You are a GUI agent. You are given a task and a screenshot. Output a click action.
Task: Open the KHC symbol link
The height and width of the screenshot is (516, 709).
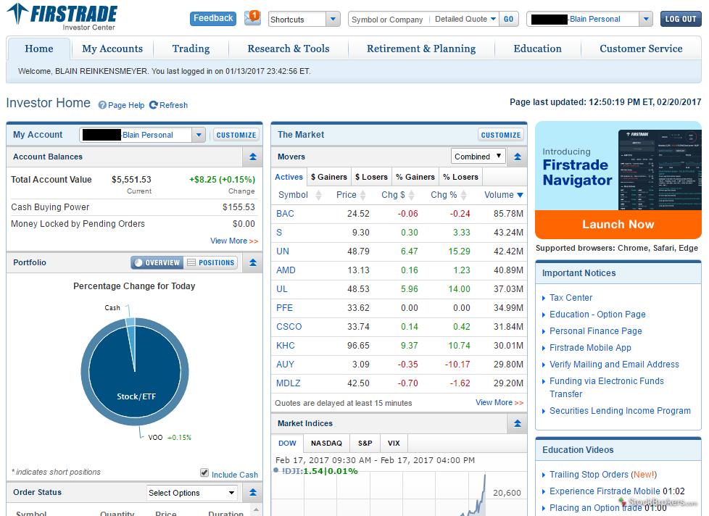coord(286,346)
